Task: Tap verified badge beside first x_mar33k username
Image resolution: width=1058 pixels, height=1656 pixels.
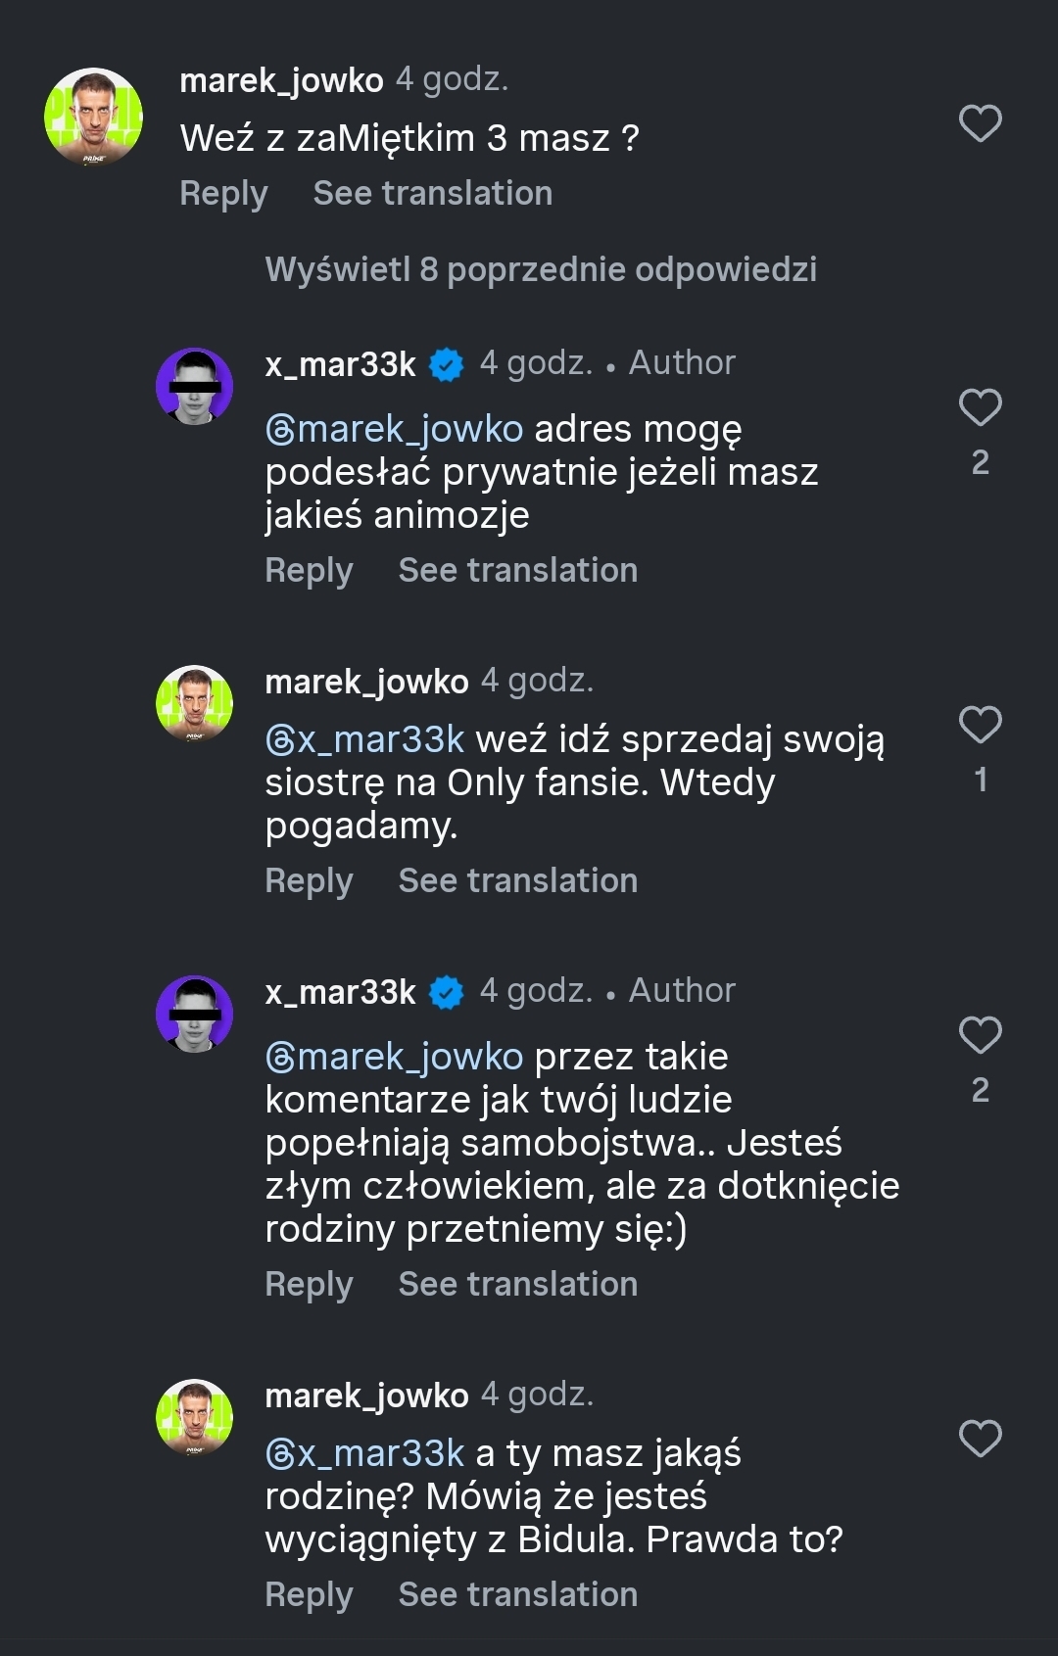Action: pos(447,365)
